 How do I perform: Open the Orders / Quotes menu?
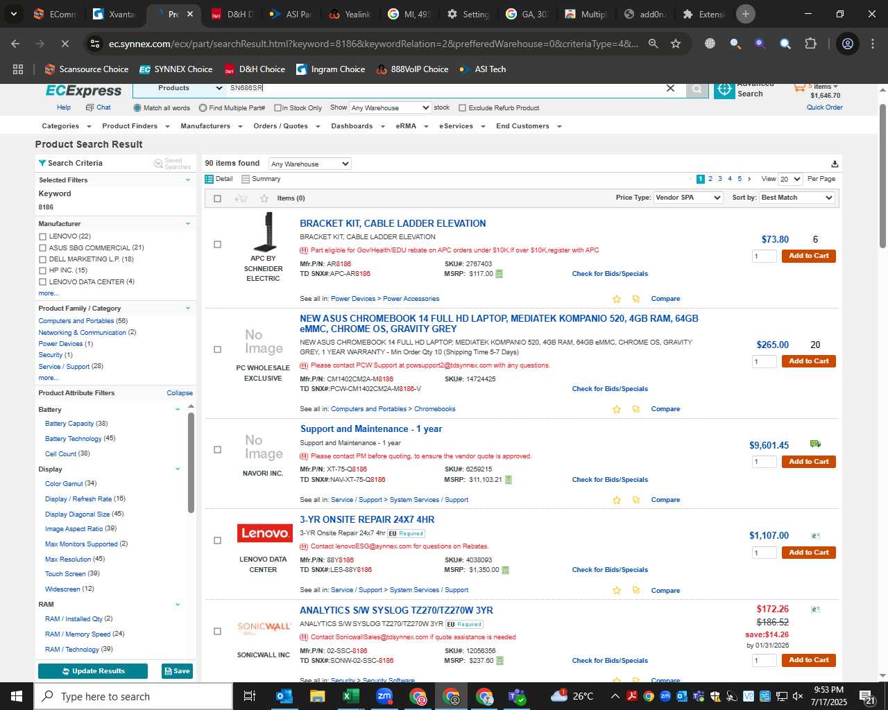287,126
